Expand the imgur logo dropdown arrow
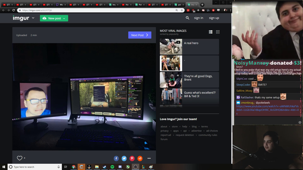 (33, 18)
